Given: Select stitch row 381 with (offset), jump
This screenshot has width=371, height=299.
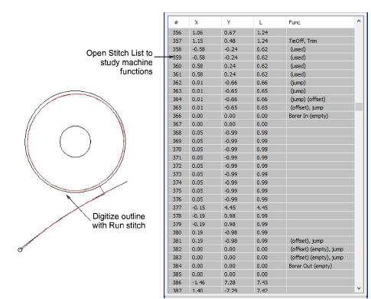Looking at the screenshot, I should [262, 241].
